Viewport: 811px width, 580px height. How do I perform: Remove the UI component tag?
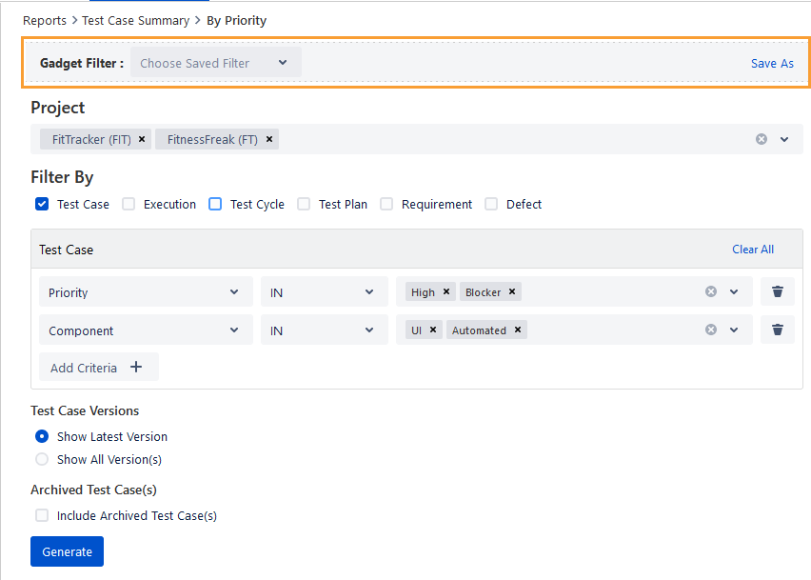click(433, 330)
